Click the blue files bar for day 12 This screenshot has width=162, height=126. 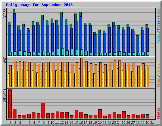tap(62, 32)
